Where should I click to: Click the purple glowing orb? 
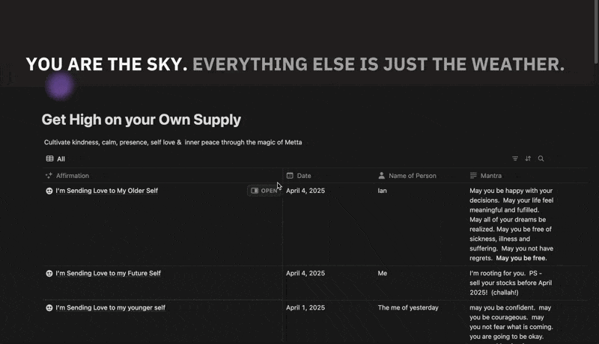[59, 86]
